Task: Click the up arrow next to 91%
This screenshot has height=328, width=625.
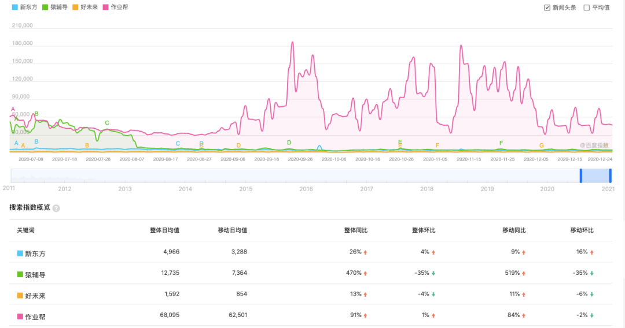Action: click(x=365, y=316)
